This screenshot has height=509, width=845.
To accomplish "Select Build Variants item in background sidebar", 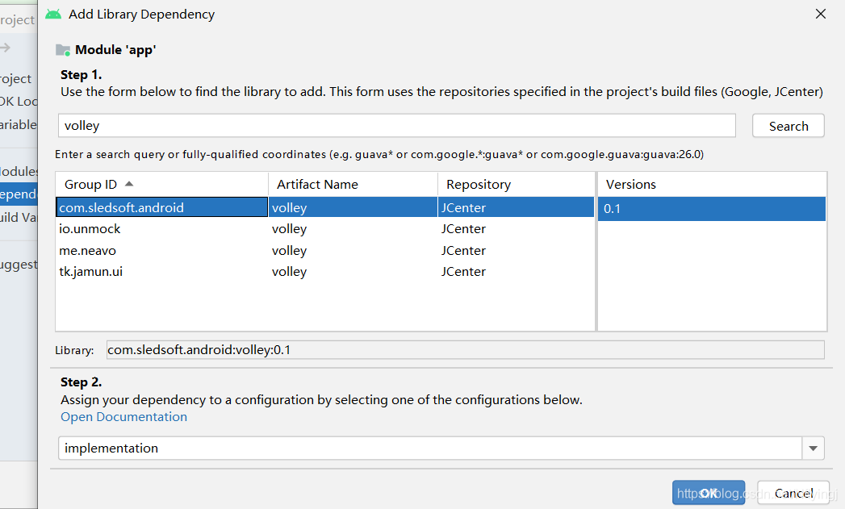I will click(x=19, y=218).
